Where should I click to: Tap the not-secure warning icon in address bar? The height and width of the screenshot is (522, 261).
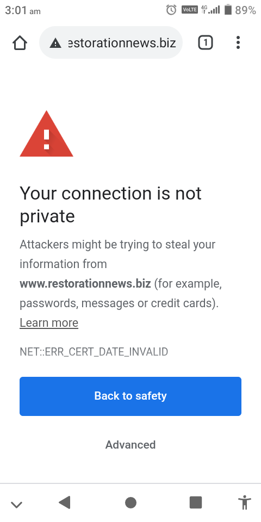pos(55,43)
